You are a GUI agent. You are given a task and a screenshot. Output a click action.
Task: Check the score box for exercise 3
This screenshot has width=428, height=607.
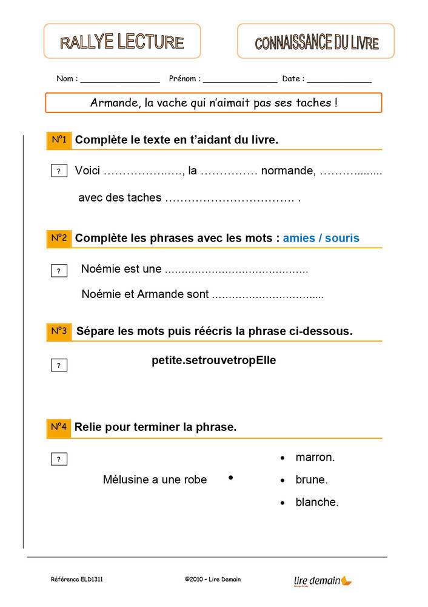[59, 365]
